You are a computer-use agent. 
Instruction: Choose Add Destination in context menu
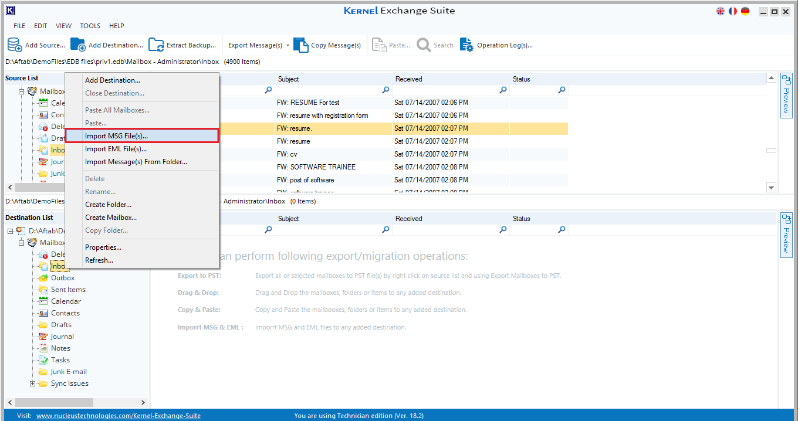coord(141,80)
